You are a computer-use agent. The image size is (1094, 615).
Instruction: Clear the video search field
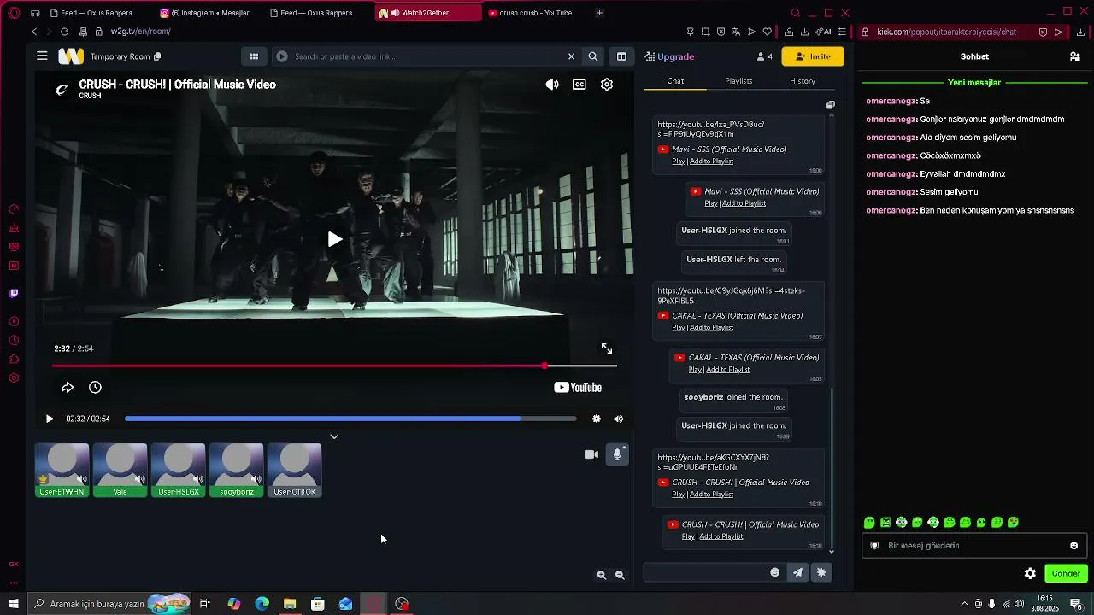(x=571, y=56)
